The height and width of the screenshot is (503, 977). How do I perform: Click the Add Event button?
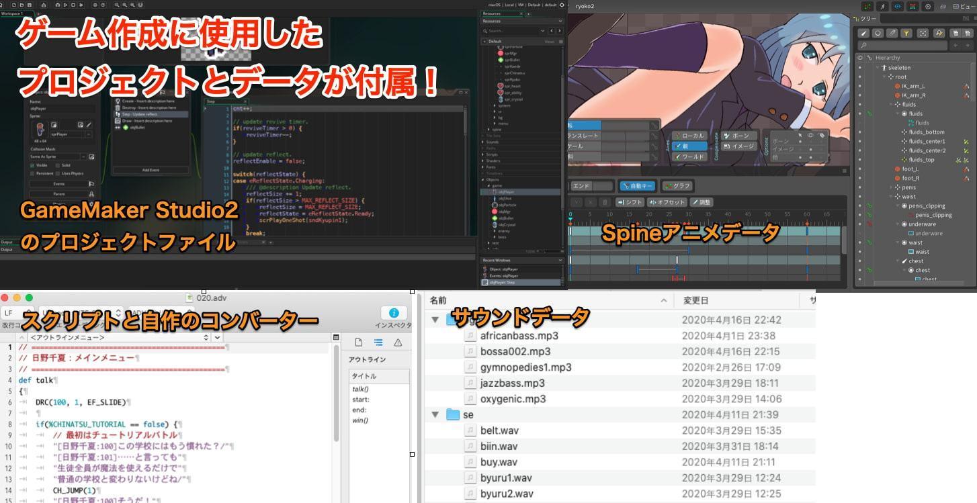click(x=151, y=170)
